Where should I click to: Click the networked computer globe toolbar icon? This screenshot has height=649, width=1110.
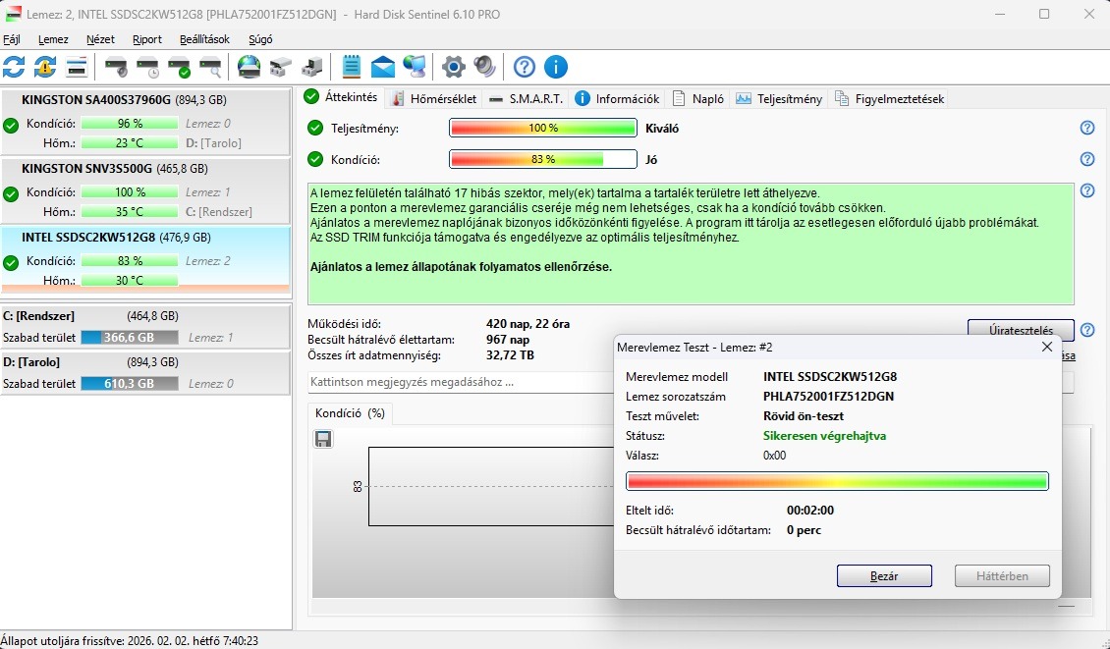(x=415, y=67)
